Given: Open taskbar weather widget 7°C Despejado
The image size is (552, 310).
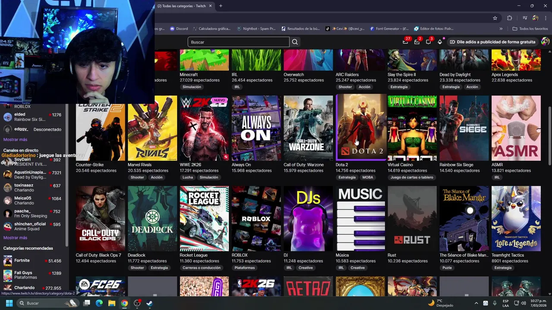Looking at the screenshot, I should point(440,303).
